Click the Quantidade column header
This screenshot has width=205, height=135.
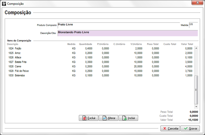[85, 44]
